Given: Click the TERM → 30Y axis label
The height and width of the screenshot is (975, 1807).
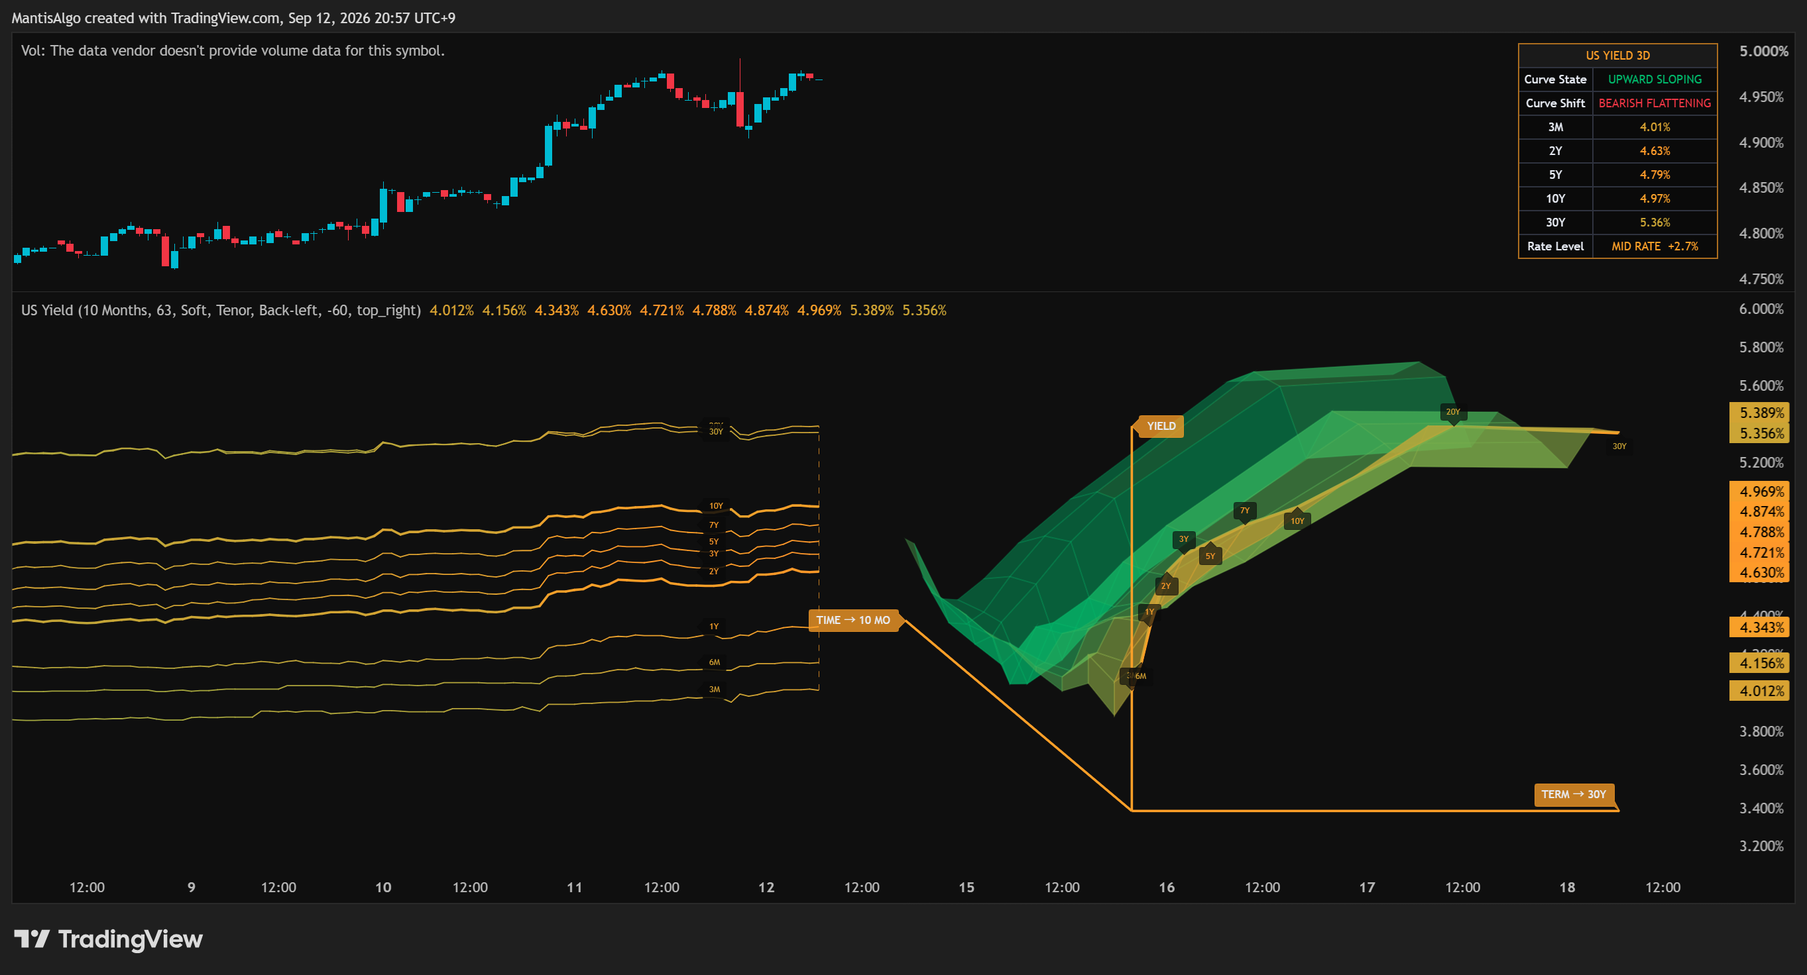Looking at the screenshot, I should click(x=1574, y=794).
